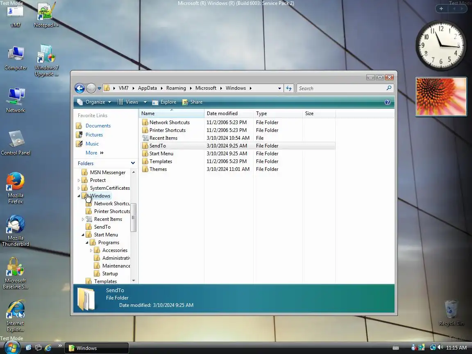Viewport: 472px width, 354px height.
Task: Click AppData in the address breadcrumb
Action: 147,88
